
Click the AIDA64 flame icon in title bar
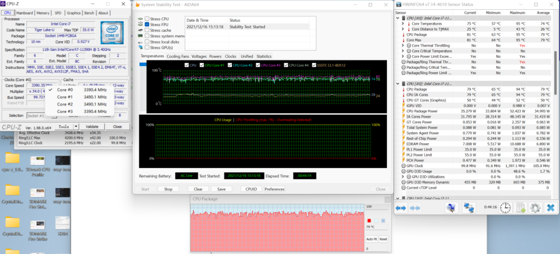tap(137, 5)
